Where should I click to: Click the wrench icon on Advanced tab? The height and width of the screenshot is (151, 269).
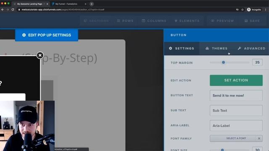(240, 49)
